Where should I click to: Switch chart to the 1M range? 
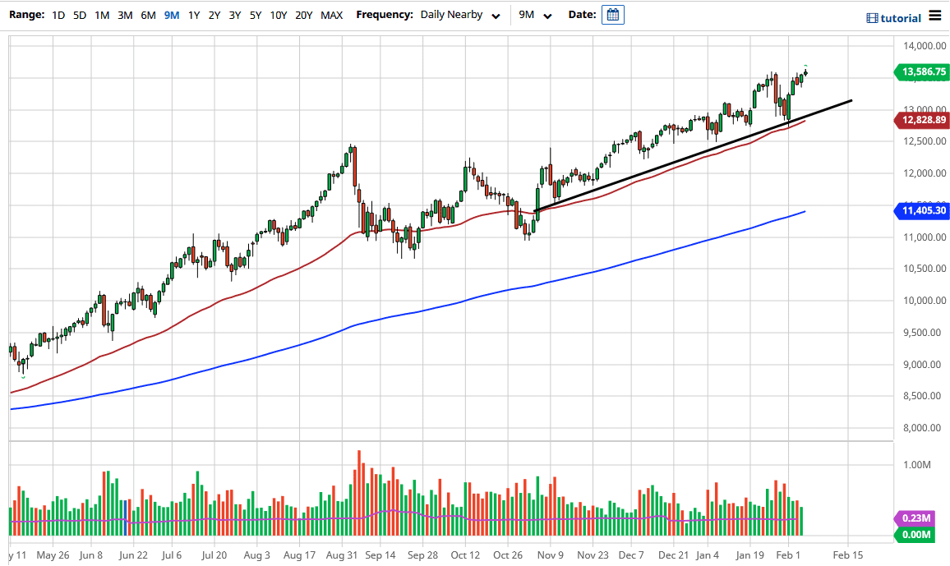(102, 15)
